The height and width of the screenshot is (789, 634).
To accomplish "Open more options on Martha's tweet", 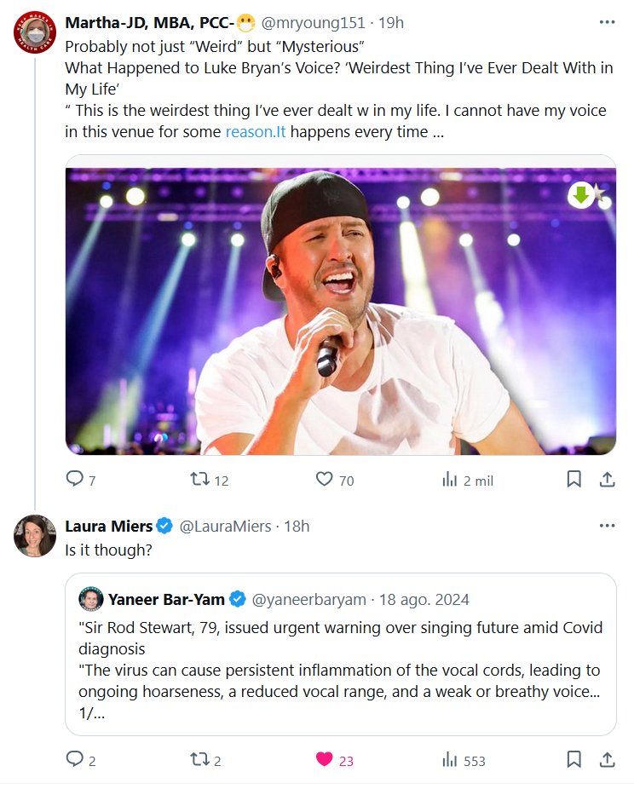I will 607,22.
